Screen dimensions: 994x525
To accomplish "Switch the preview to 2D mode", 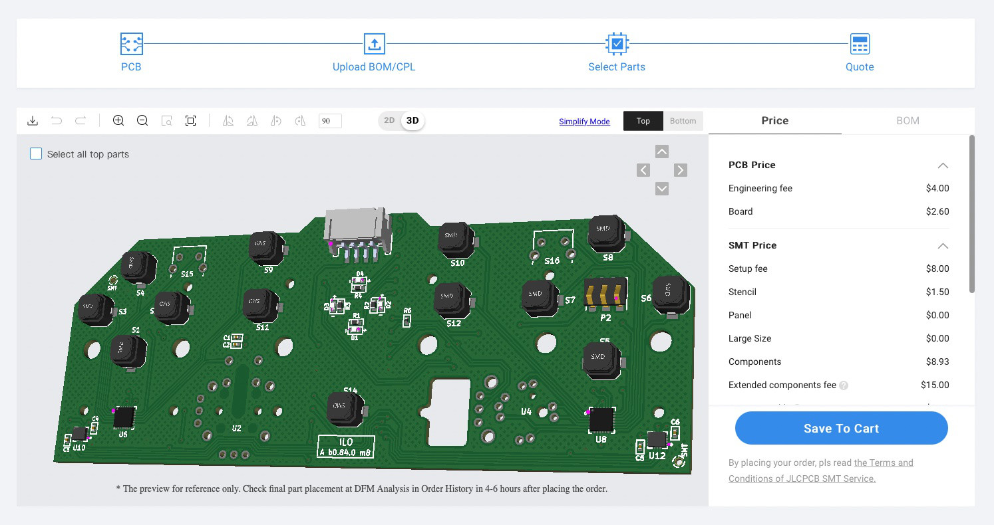I will click(x=389, y=120).
